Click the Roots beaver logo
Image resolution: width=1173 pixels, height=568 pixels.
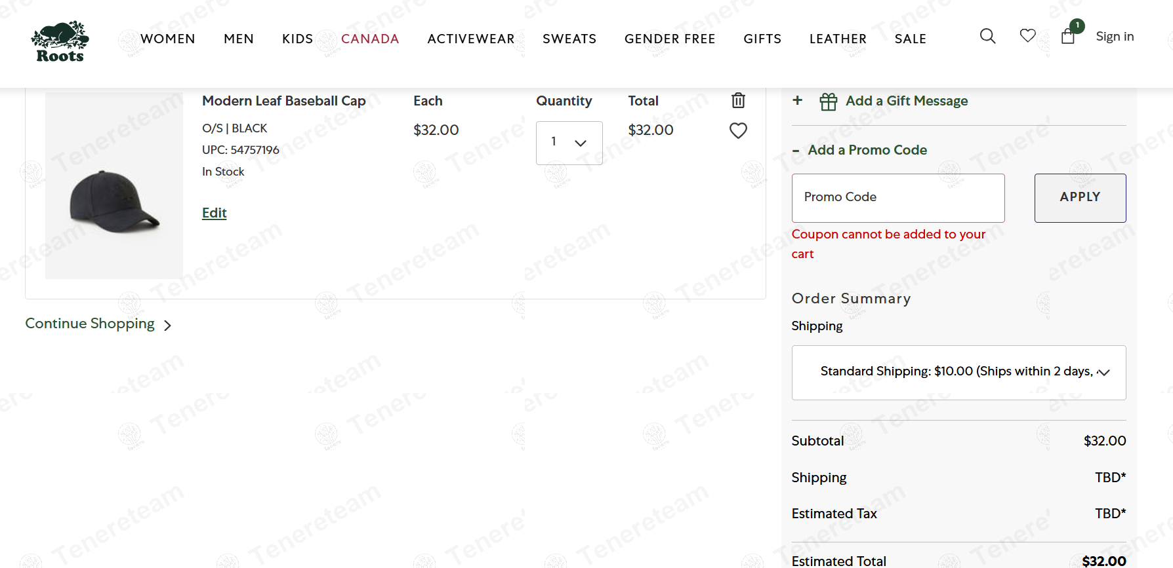click(60, 41)
